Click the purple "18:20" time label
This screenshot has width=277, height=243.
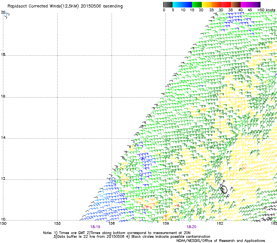click(191, 227)
